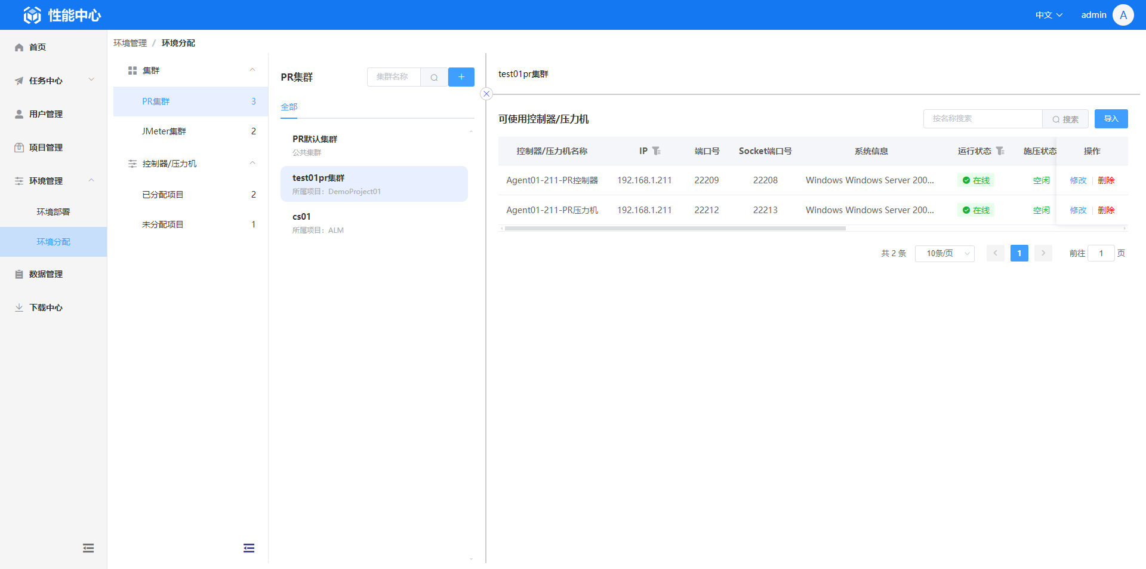
Task: Click the 性能中心 logo icon
Action: 32,15
